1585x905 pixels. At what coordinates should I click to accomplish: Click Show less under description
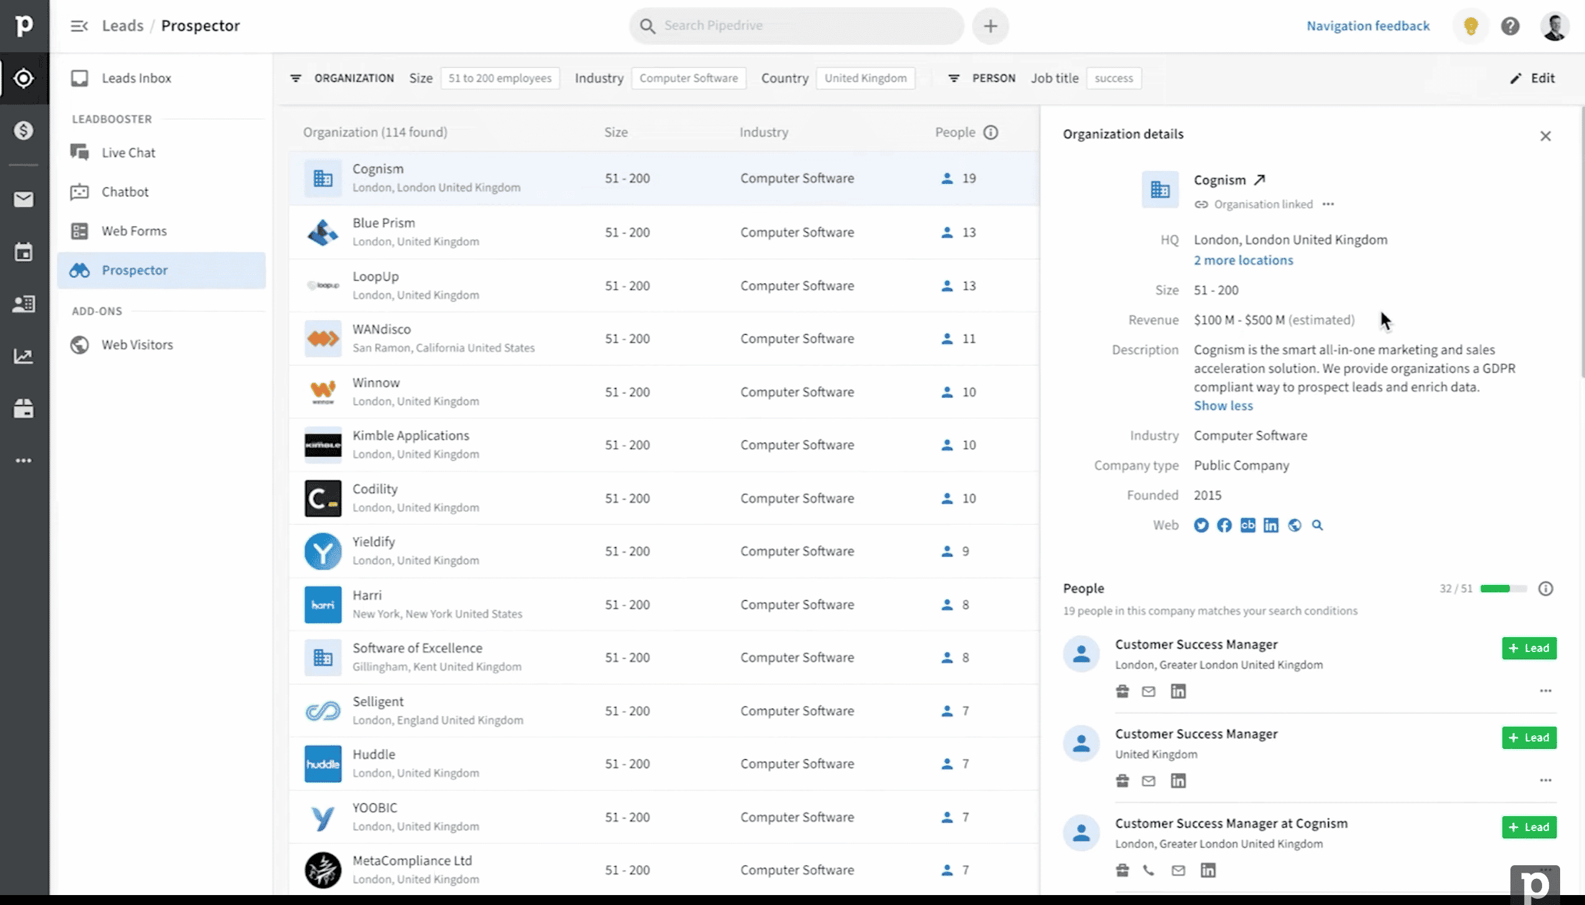click(1223, 406)
